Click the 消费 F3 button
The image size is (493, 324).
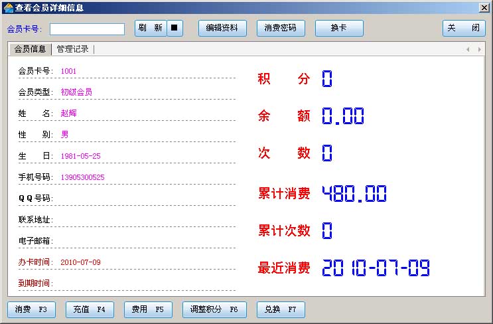pyautogui.click(x=31, y=309)
